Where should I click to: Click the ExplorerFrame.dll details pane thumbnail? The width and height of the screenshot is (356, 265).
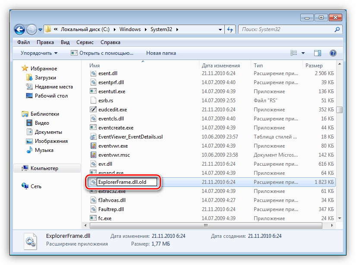pyautogui.click(x=30, y=241)
